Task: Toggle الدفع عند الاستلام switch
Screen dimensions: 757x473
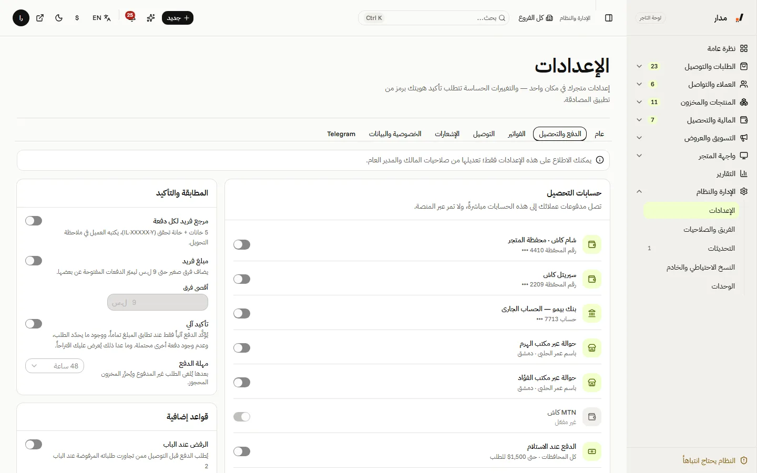Action: click(242, 451)
